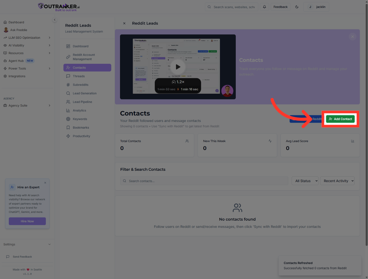The width and height of the screenshot is (368, 279).
Task: Expand Resources submenu chevron
Action: pyautogui.click(x=49, y=53)
